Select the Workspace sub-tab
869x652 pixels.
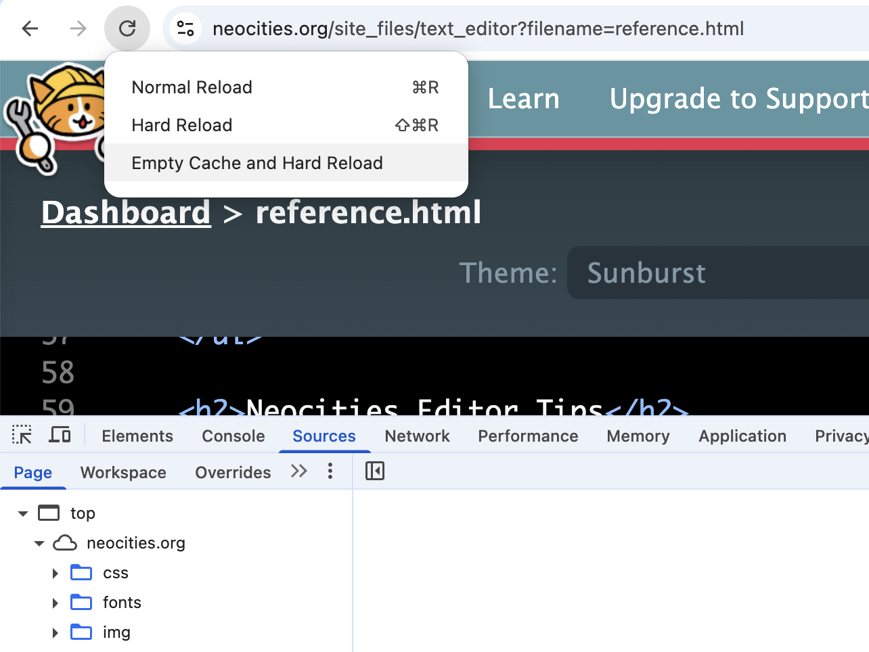tap(123, 472)
